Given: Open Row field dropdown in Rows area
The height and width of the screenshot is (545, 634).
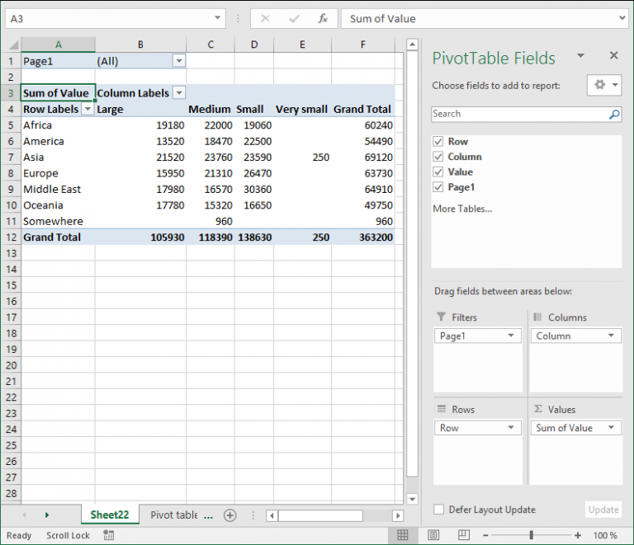Looking at the screenshot, I should 511,428.
